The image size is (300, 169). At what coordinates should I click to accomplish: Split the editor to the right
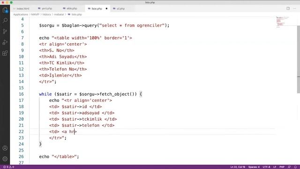pos(288,8)
